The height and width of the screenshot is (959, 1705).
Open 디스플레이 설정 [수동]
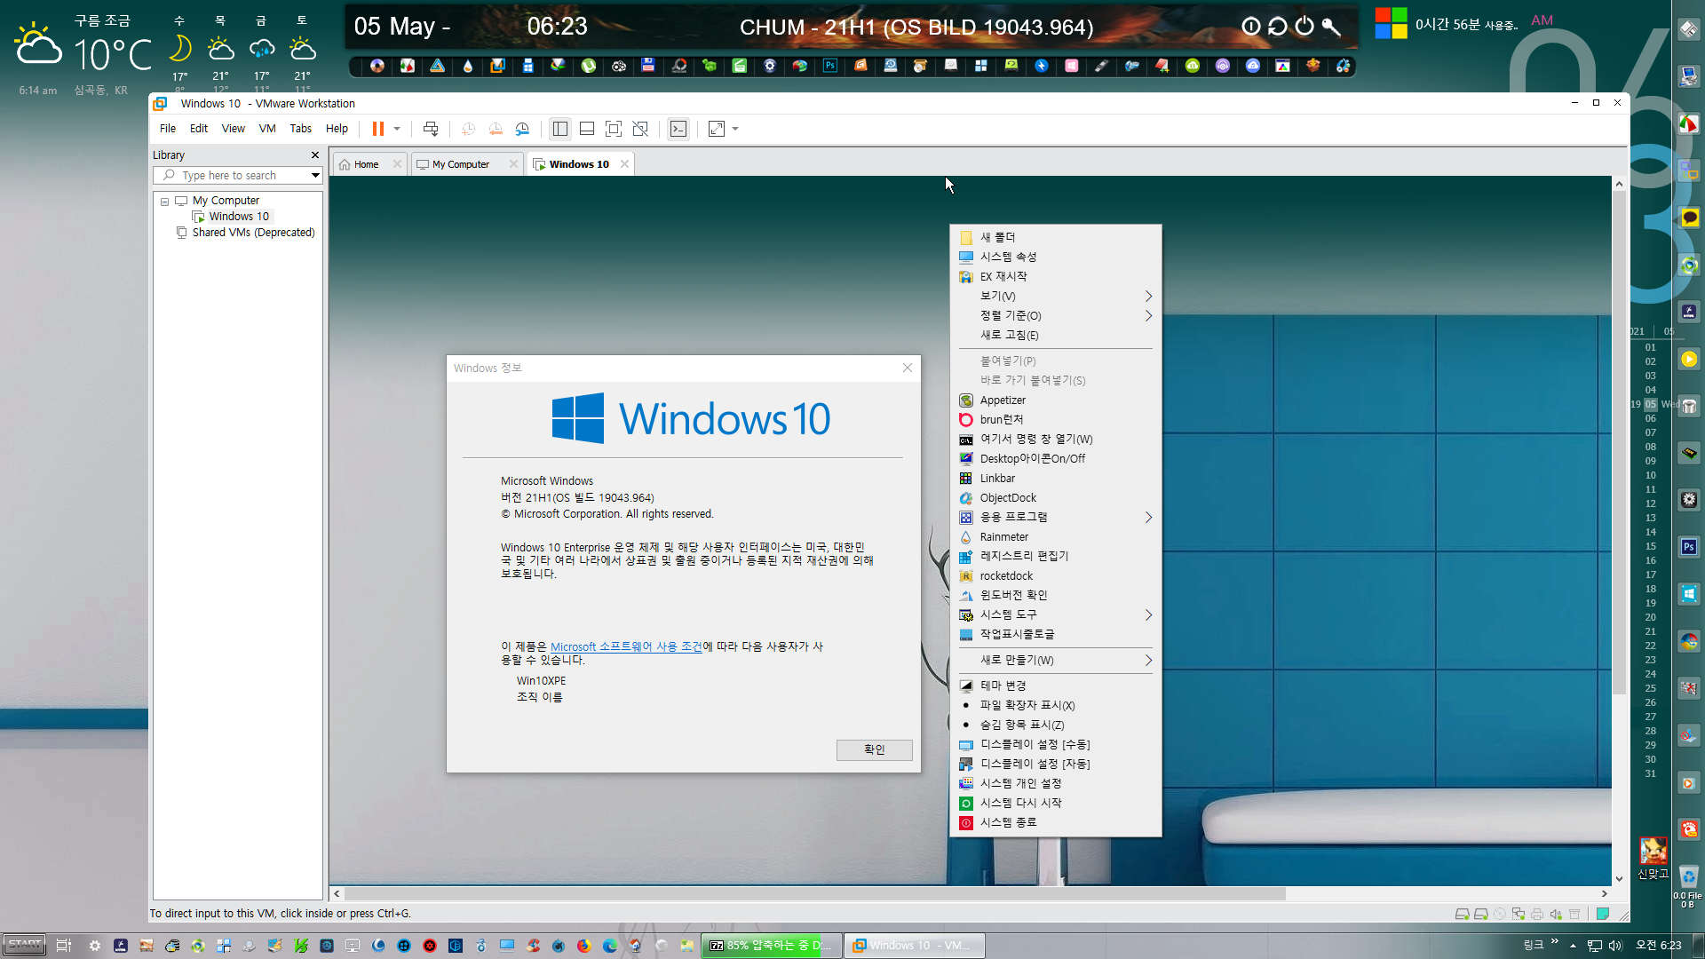[1055, 744]
